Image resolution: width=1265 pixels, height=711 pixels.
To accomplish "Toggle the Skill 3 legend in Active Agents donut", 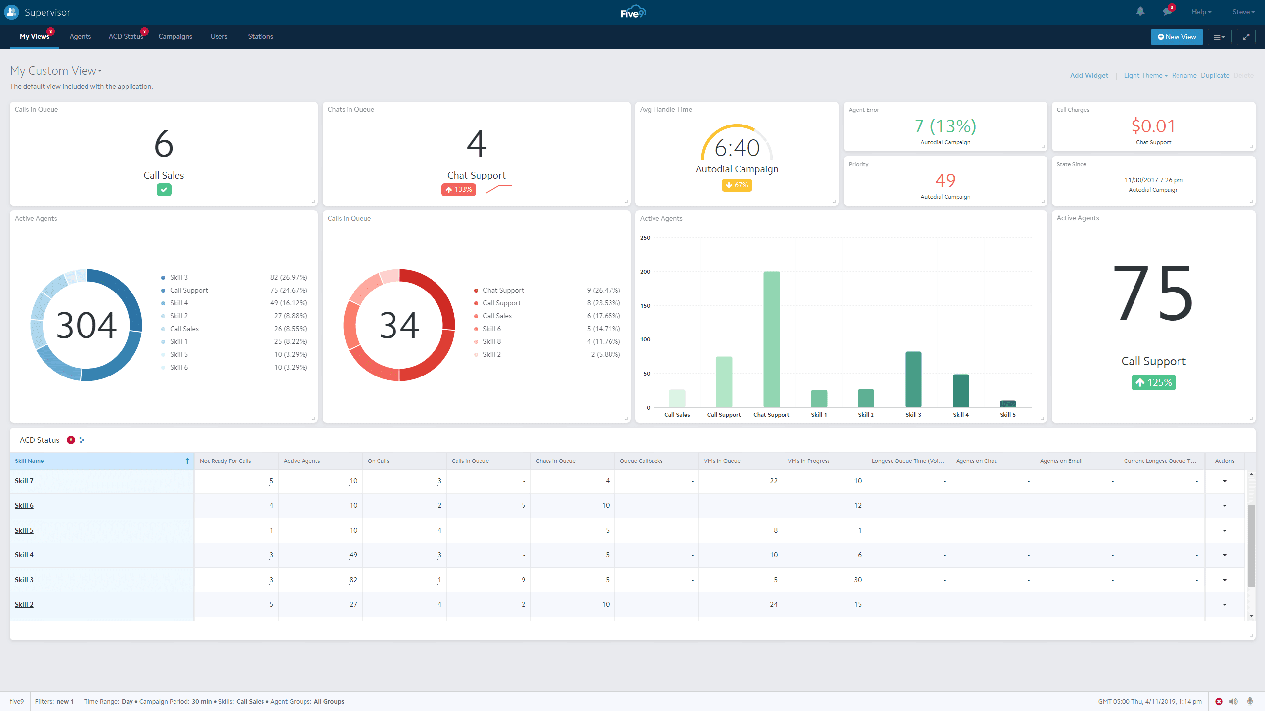I will (x=178, y=277).
